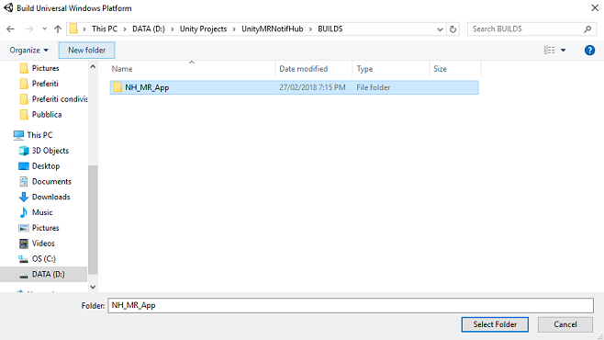Click the New folder button
Viewport: 604px width, 340px height.
[x=86, y=51]
